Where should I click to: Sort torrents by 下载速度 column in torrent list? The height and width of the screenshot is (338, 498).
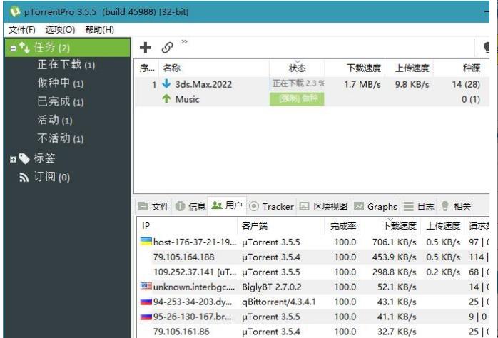(355, 68)
